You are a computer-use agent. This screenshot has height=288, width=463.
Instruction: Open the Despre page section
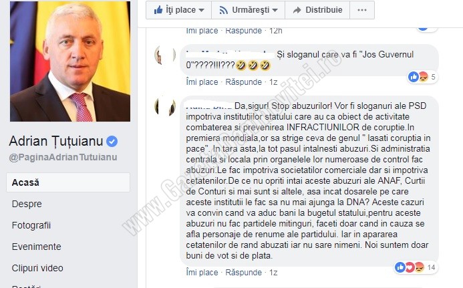[x=27, y=204]
